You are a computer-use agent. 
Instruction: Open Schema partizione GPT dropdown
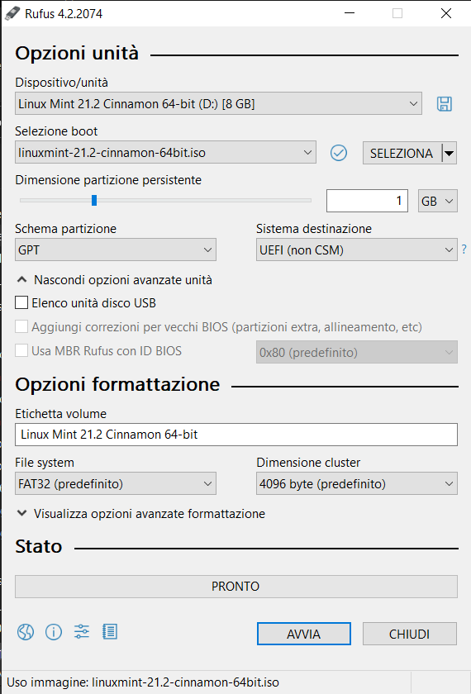(116, 250)
